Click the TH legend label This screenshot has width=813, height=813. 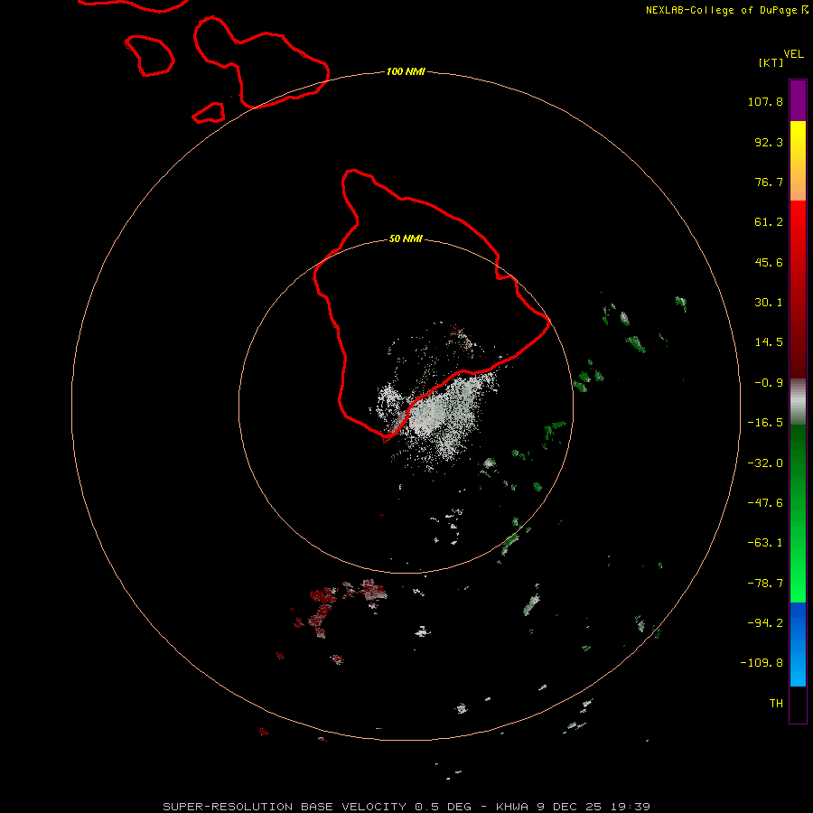coord(776,704)
